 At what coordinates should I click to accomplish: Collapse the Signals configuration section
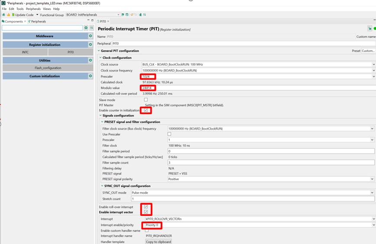(x=101, y=116)
